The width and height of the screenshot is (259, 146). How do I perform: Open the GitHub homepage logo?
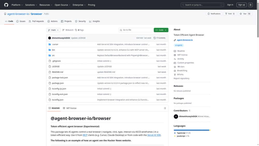point(6,5)
